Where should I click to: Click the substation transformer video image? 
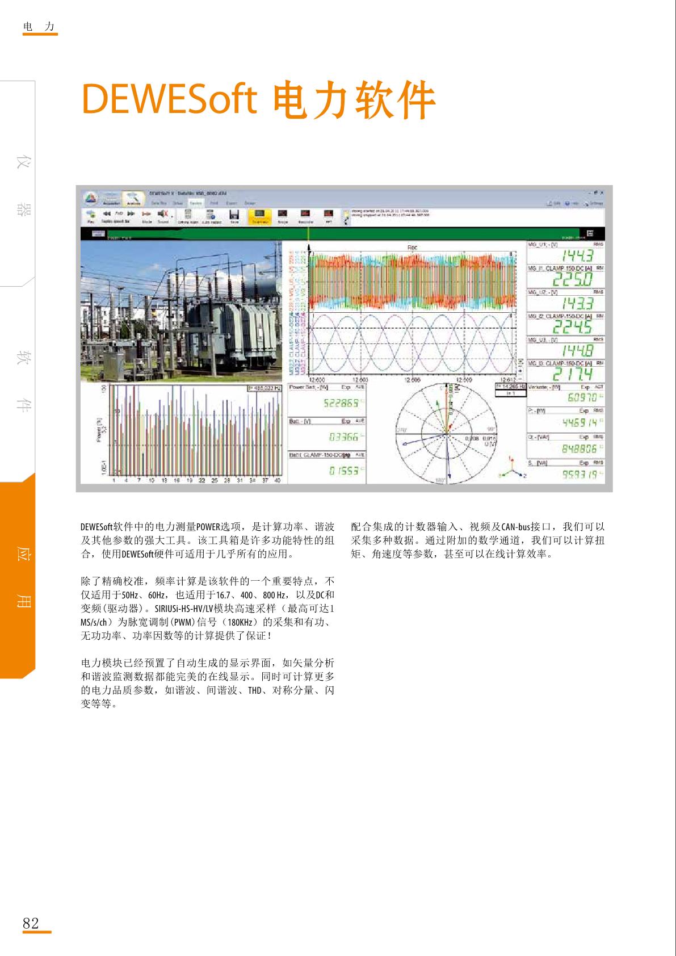[181, 311]
